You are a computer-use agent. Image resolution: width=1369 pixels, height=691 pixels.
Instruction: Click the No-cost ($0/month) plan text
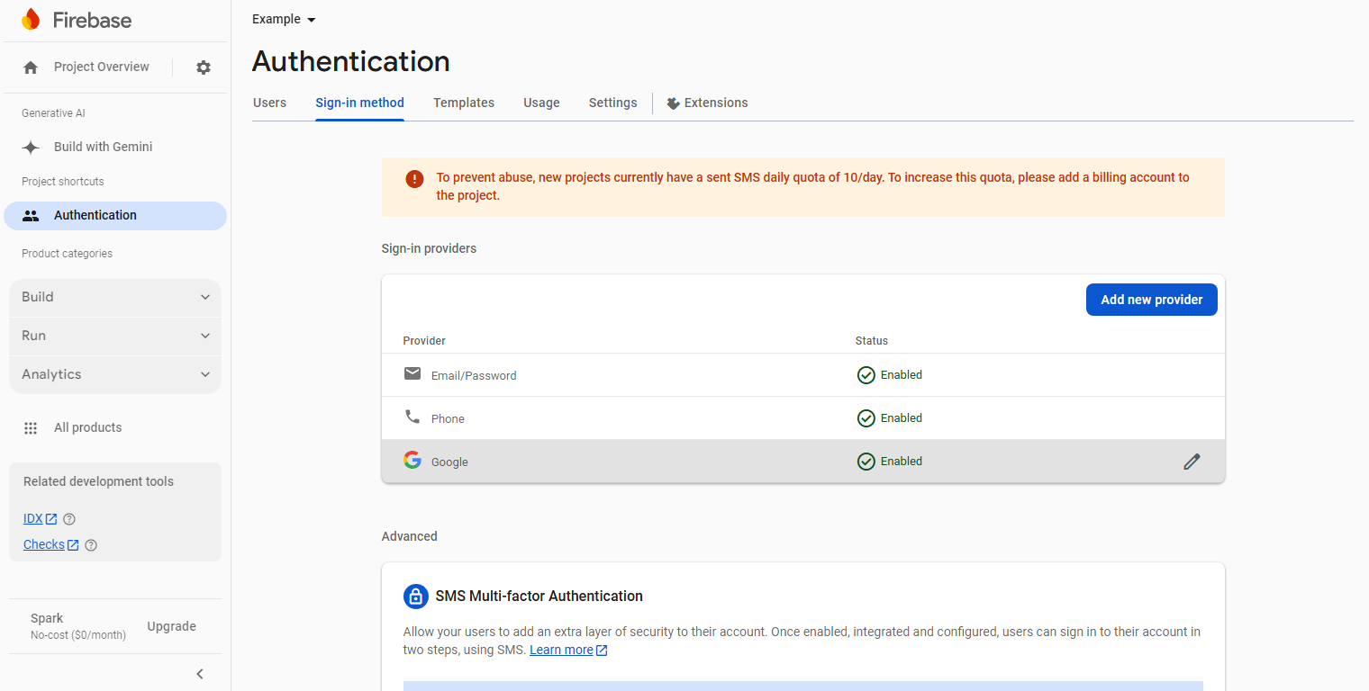click(78, 635)
